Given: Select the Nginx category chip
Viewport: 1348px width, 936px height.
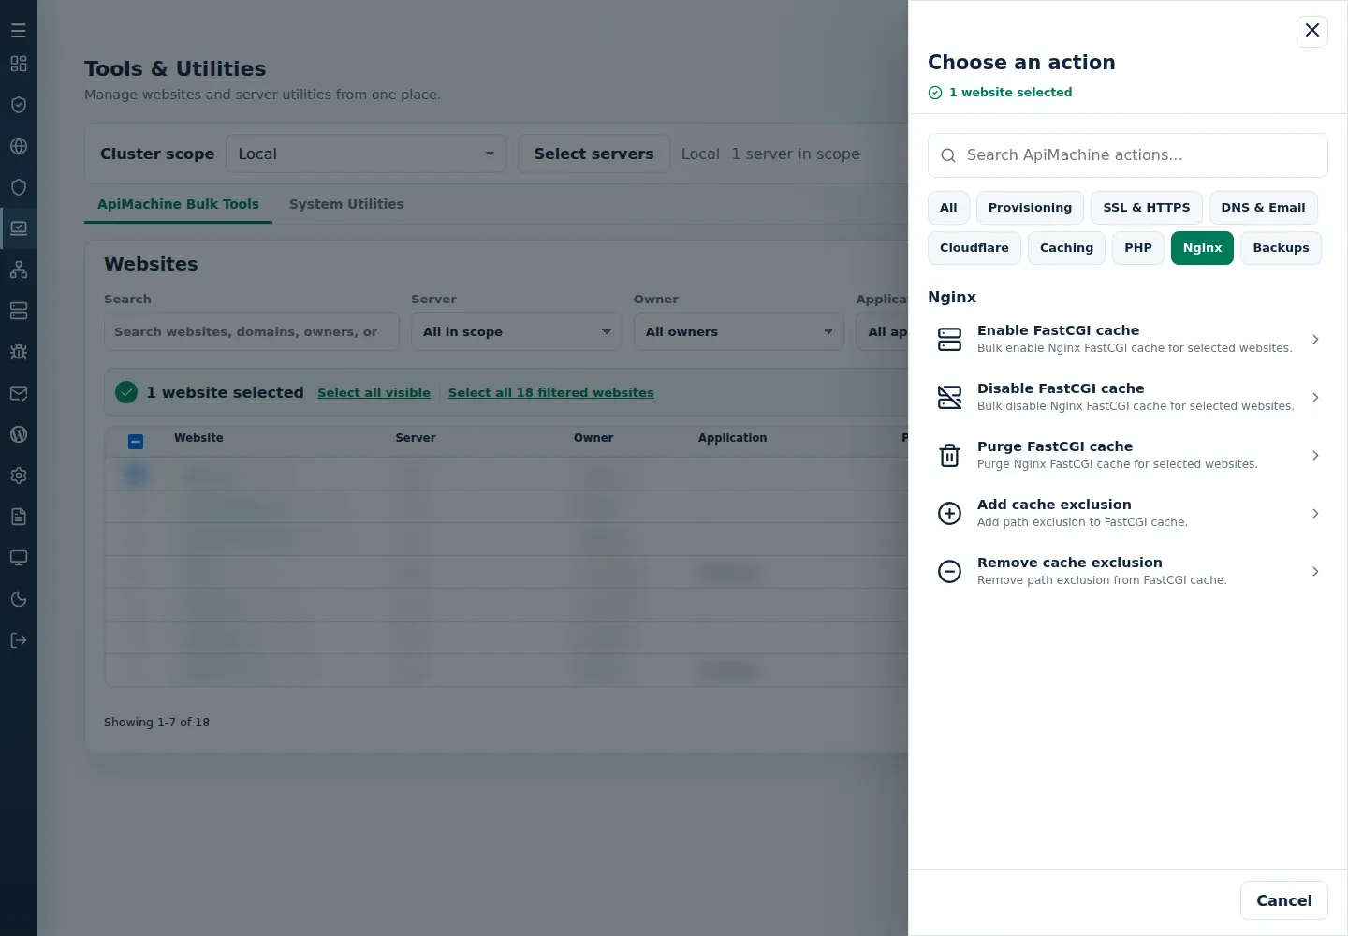Looking at the screenshot, I should pyautogui.click(x=1202, y=248).
